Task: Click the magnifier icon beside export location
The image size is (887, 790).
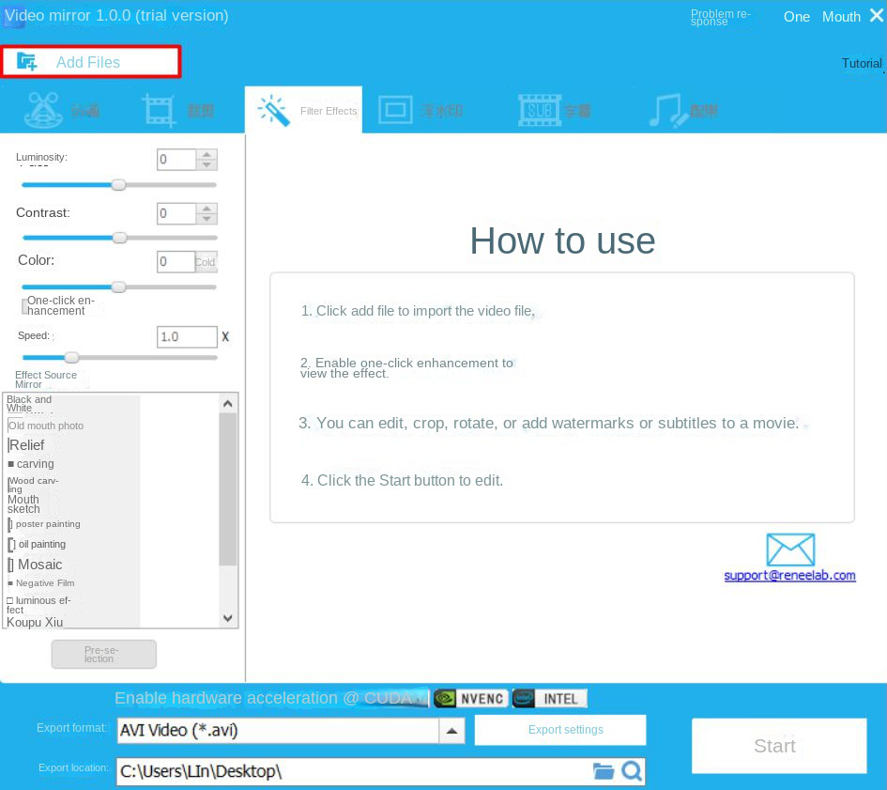Action: [632, 771]
